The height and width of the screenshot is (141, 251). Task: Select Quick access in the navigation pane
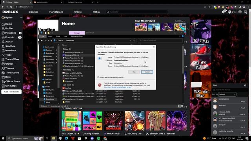coord(49,47)
